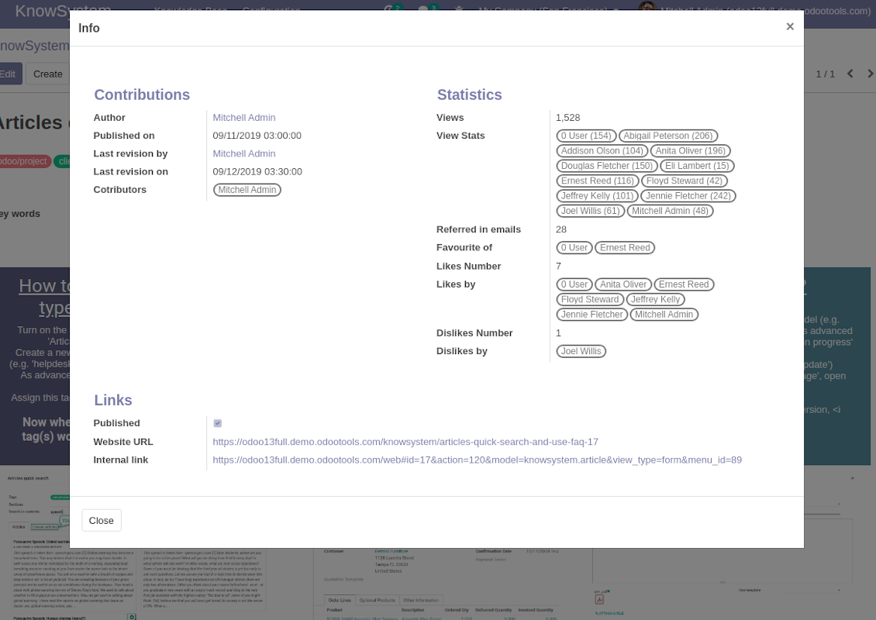The height and width of the screenshot is (620, 876).
Task: Open the Website URL link
Action: [405, 442]
